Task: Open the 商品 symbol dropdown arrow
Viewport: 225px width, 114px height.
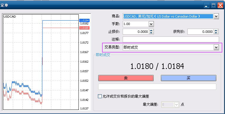Action: pyautogui.click(x=216, y=16)
